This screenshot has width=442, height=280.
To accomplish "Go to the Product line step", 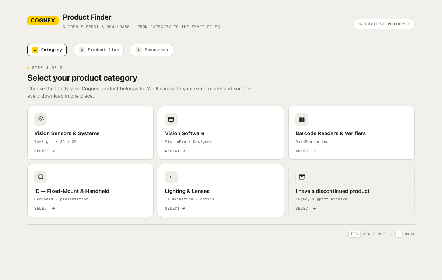I will pyautogui.click(x=99, y=50).
